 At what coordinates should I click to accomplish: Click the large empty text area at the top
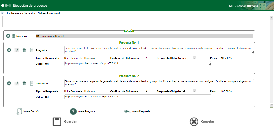tap(128, 22)
